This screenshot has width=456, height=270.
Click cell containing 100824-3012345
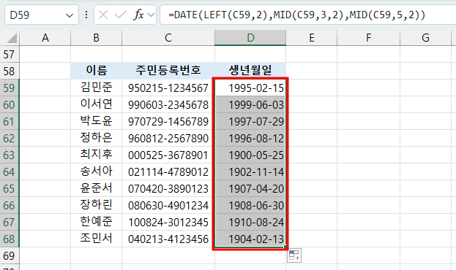click(168, 222)
